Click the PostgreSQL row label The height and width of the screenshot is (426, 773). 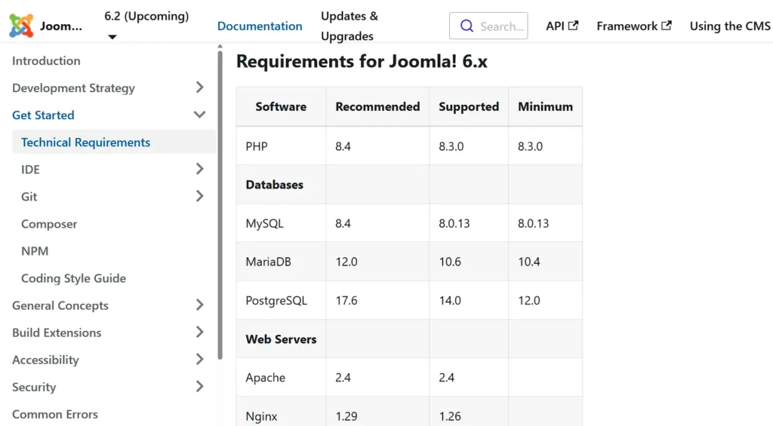coord(276,300)
